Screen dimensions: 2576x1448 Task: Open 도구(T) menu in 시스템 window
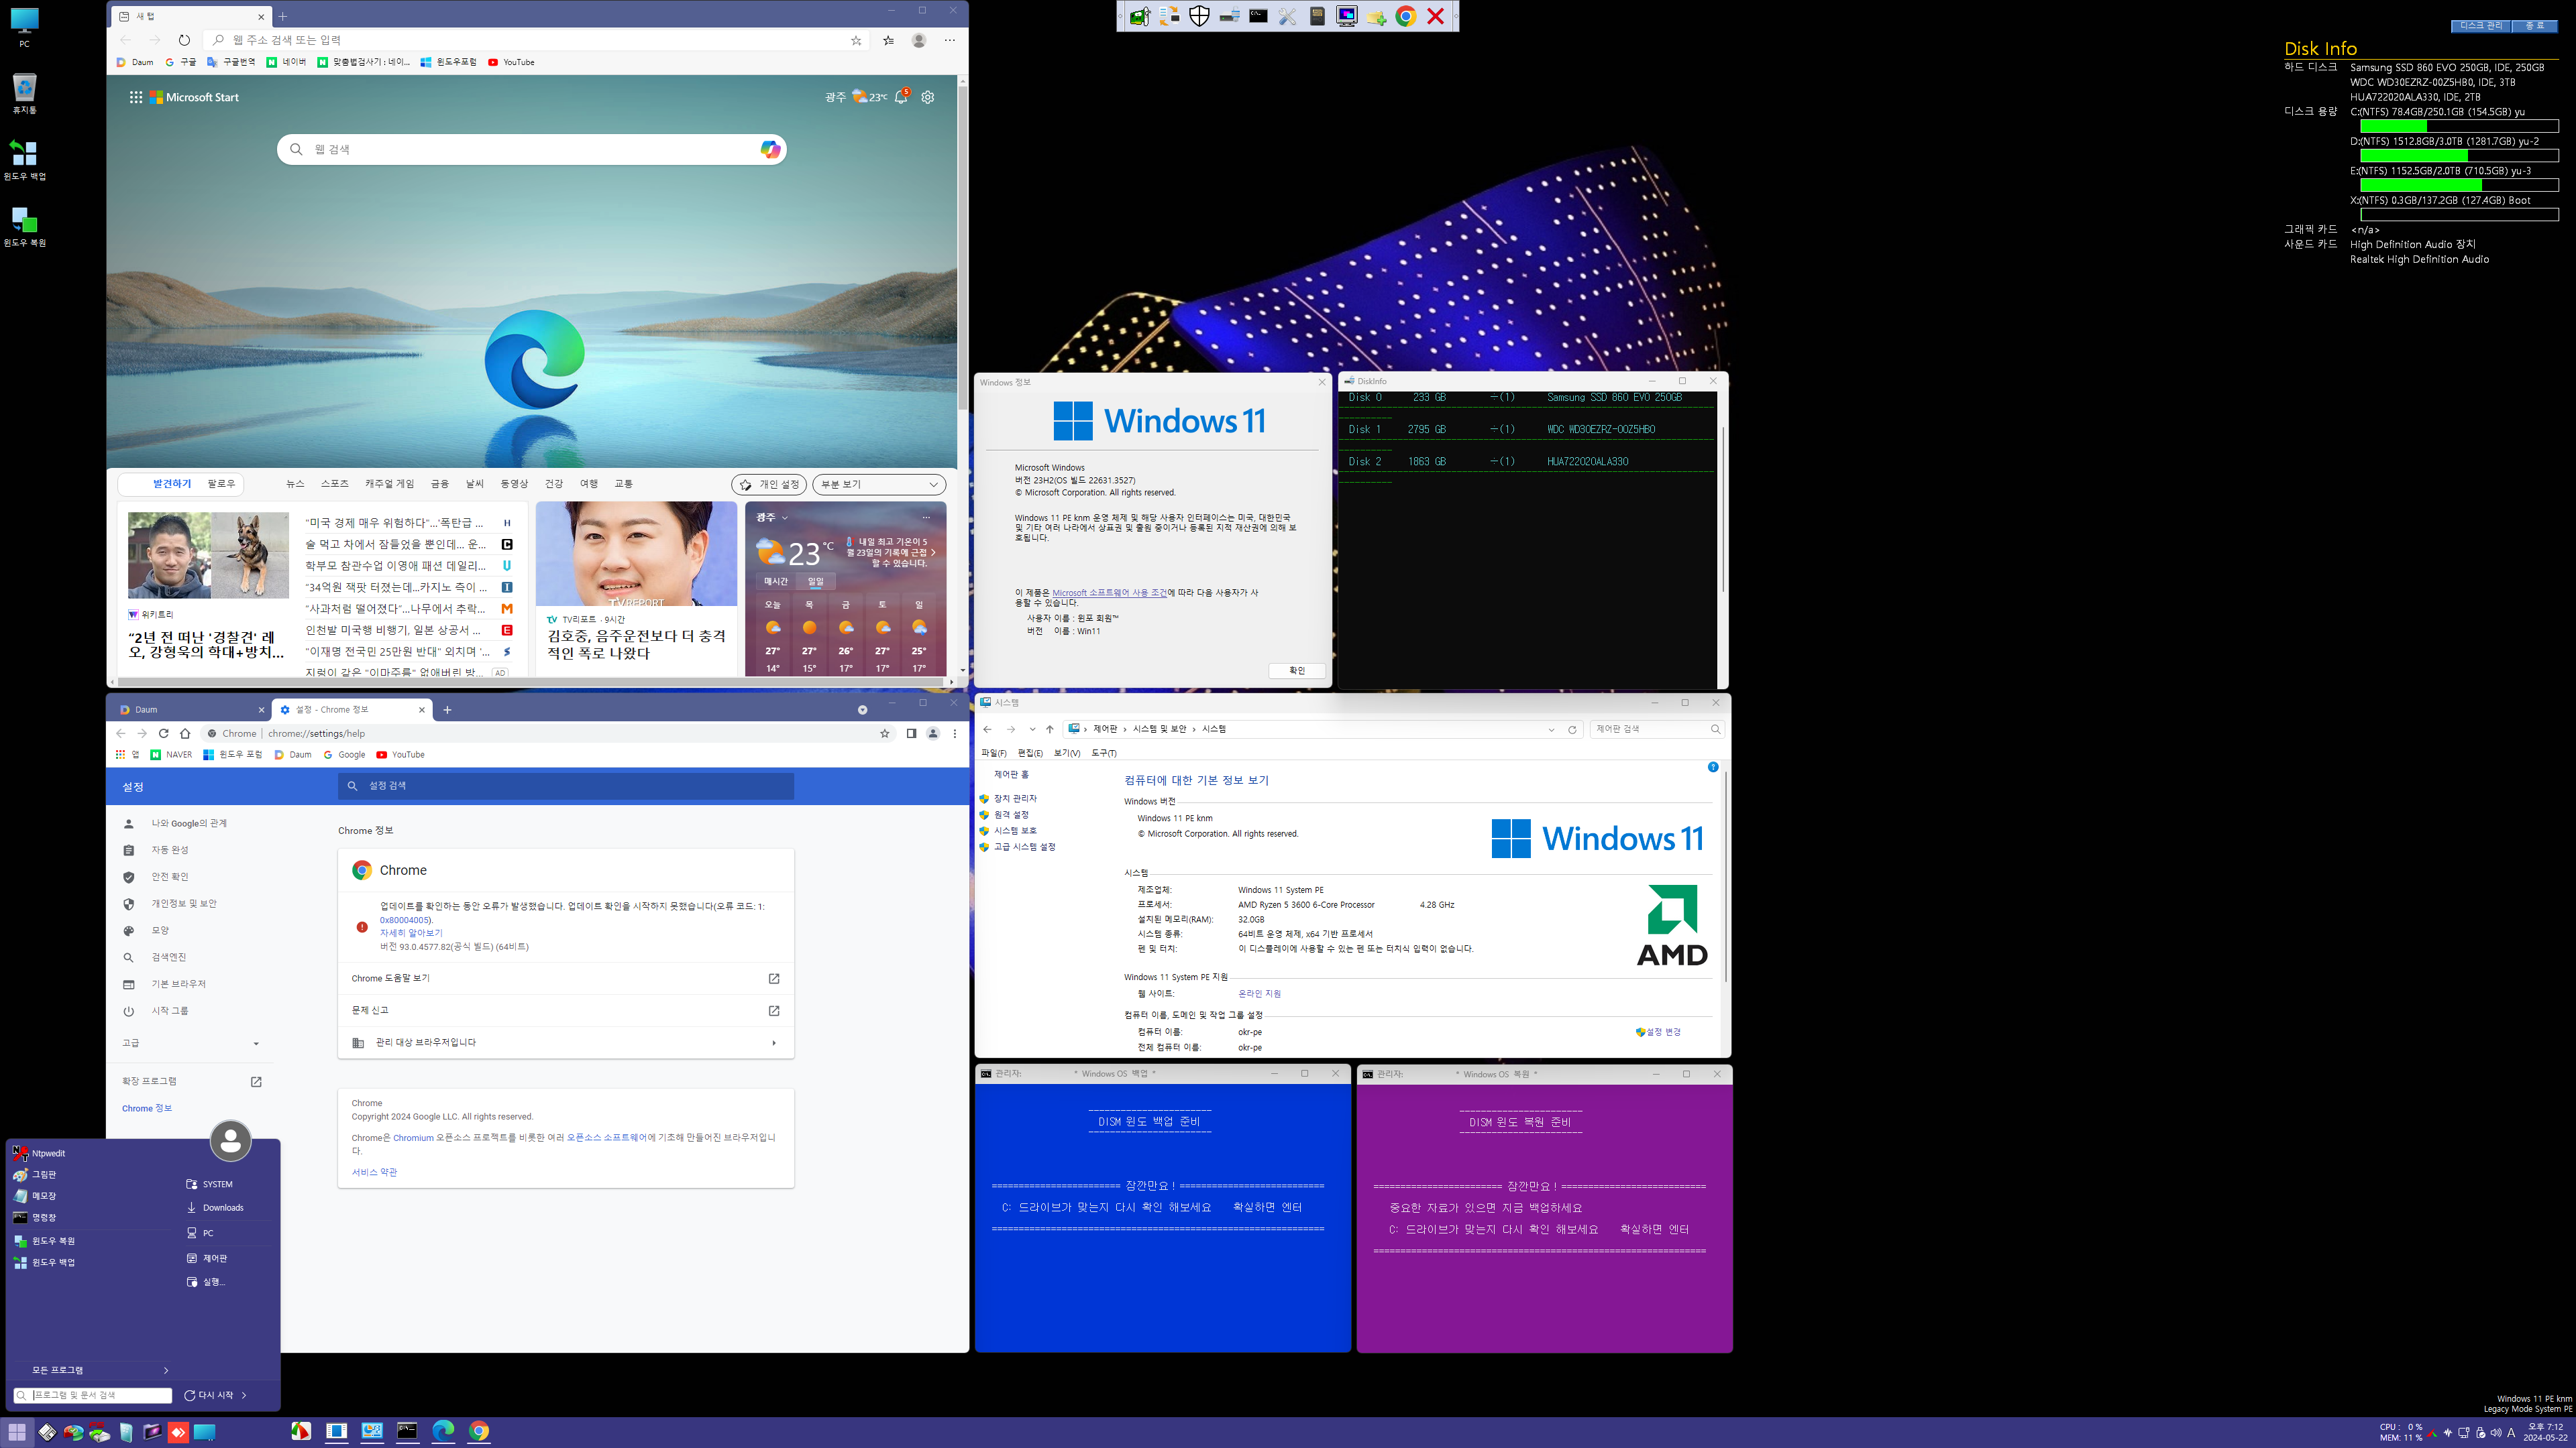tap(1104, 753)
